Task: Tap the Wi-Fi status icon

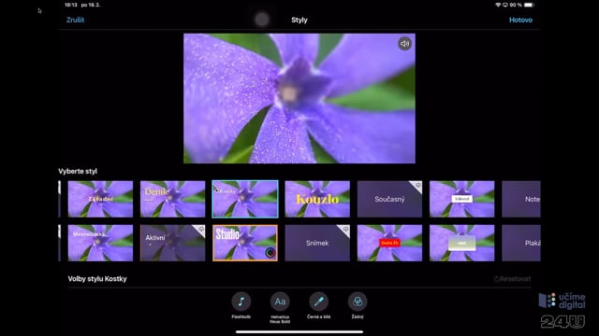Action: pos(498,5)
